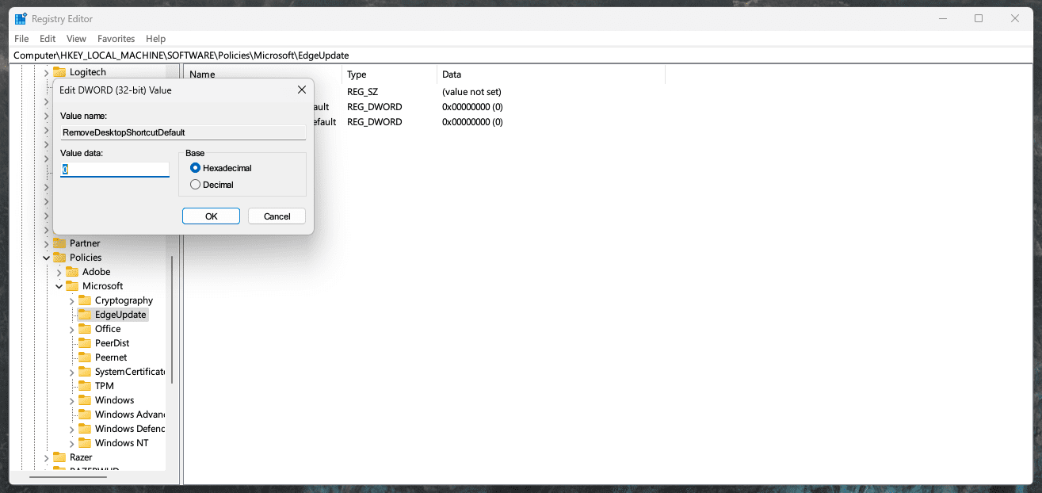The image size is (1042, 493).
Task: Maximize the Registry Editor window
Action: (x=979, y=18)
